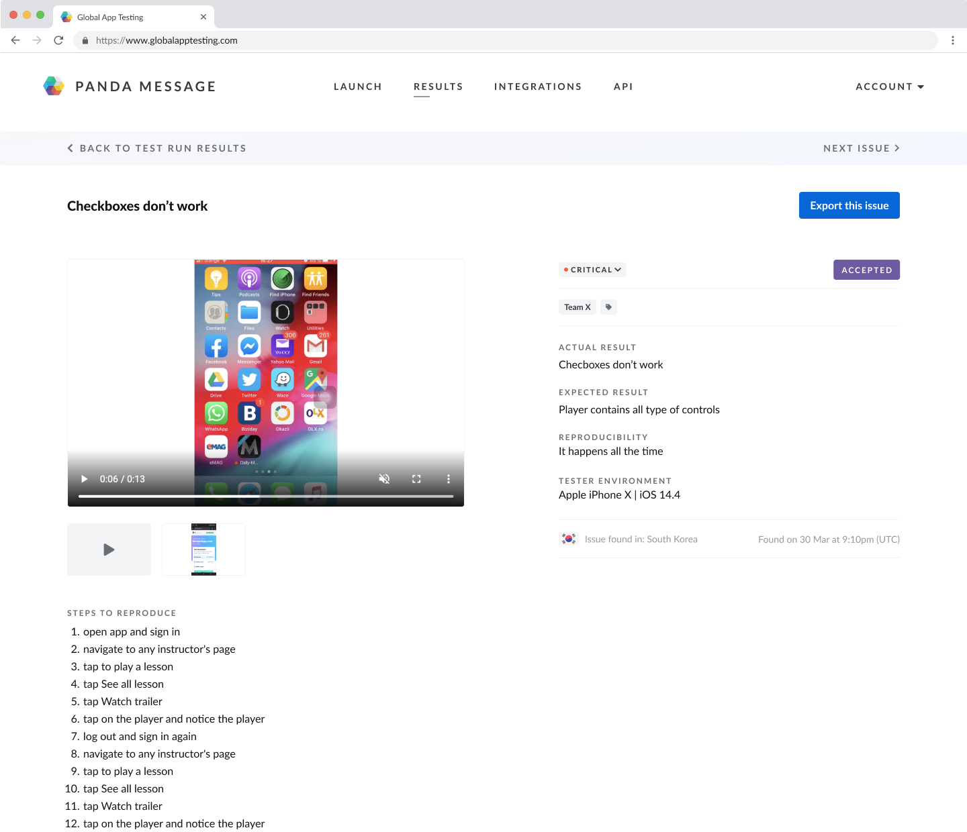Click the browser forward arrow

point(37,40)
